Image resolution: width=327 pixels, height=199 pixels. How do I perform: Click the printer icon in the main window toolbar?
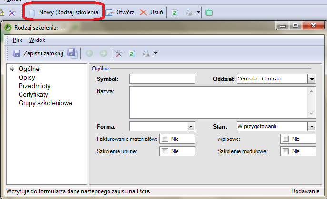click(x=189, y=12)
